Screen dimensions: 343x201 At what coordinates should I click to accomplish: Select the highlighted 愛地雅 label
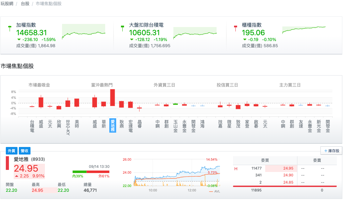[x=113, y=126]
